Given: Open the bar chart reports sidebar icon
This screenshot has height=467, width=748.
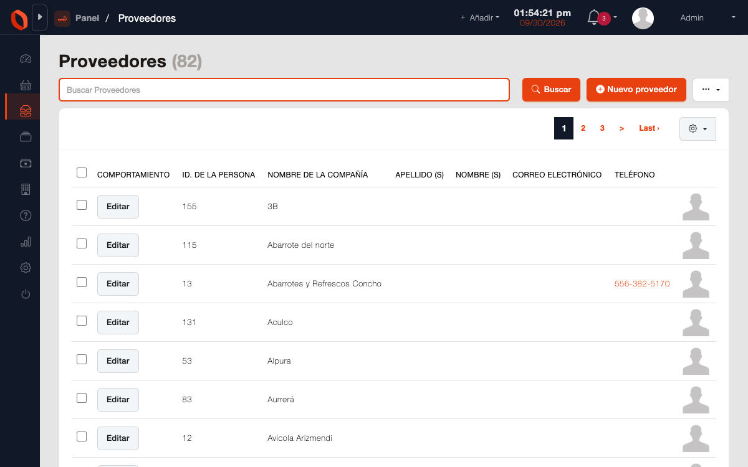Looking at the screenshot, I should [x=26, y=242].
